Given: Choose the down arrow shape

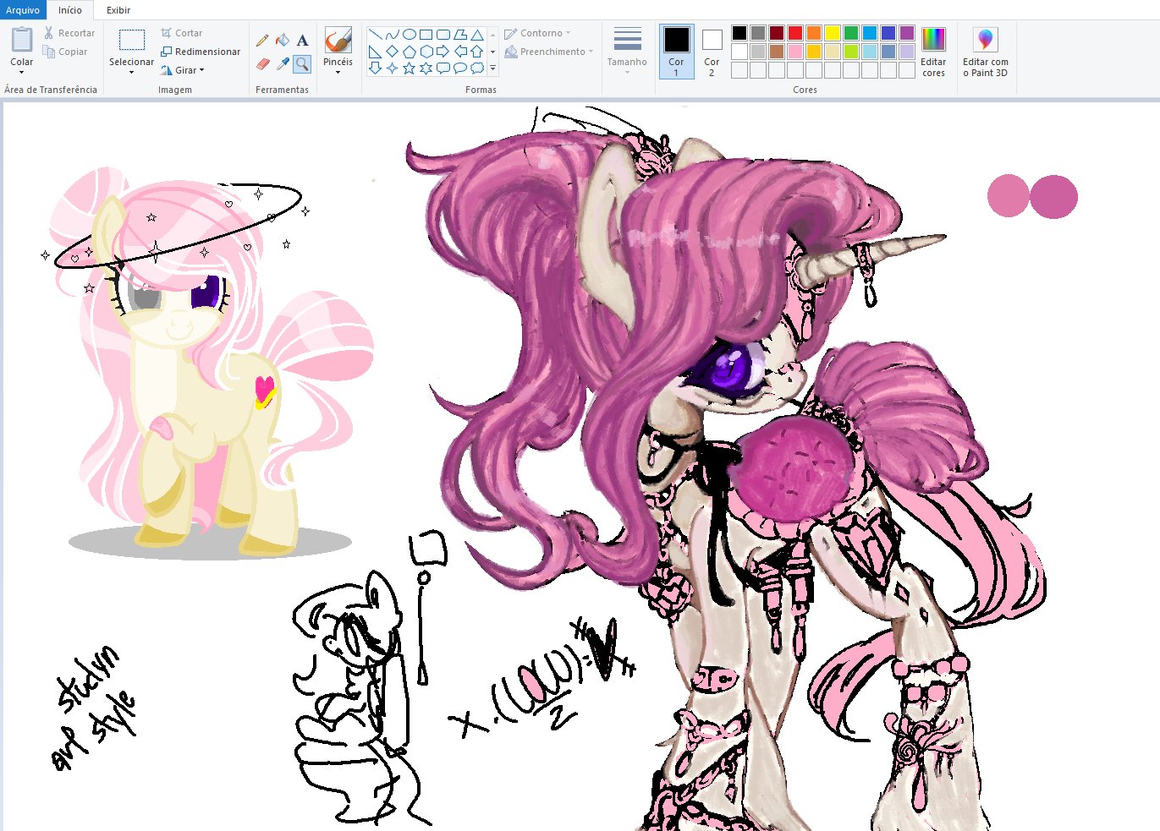Looking at the screenshot, I should (376, 68).
